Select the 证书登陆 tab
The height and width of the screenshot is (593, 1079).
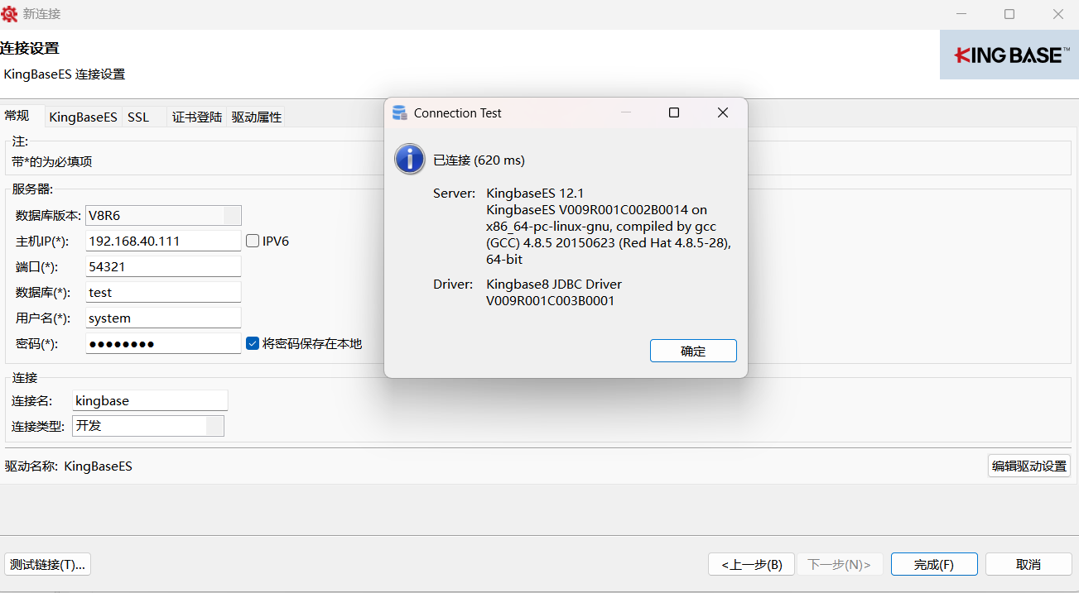point(197,117)
